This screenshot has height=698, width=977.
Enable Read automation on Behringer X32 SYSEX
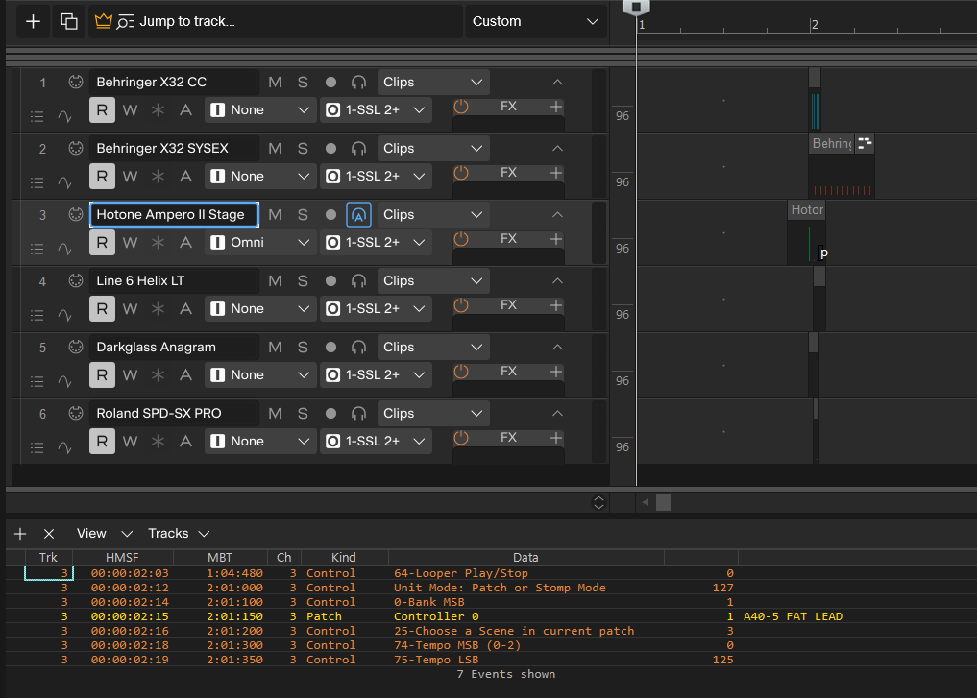point(102,177)
